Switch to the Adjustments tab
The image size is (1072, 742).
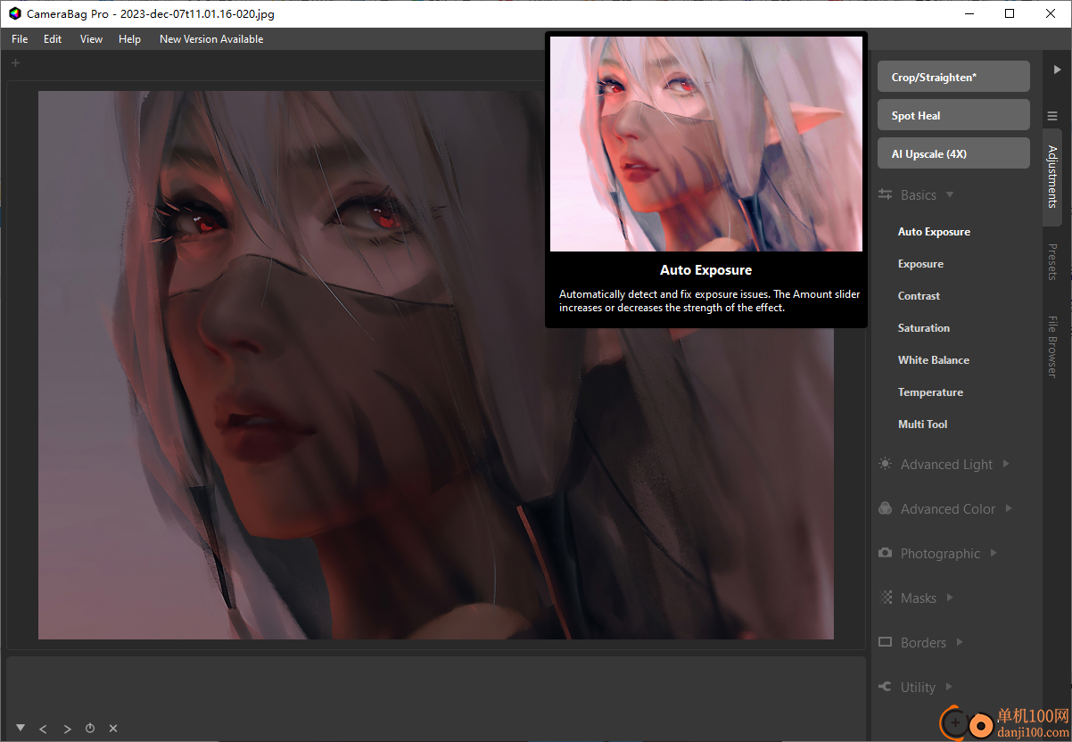click(x=1052, y=177)
